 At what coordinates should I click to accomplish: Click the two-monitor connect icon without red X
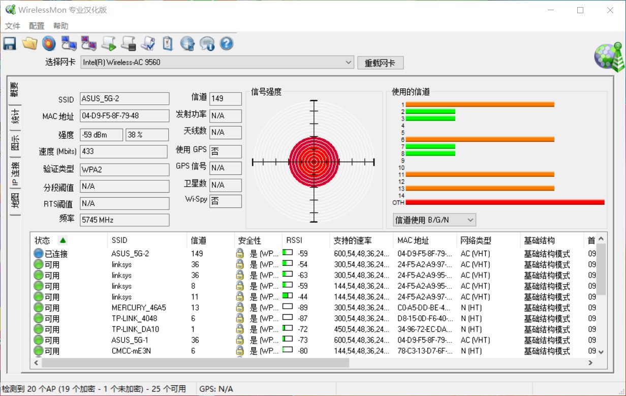[69, 44]
